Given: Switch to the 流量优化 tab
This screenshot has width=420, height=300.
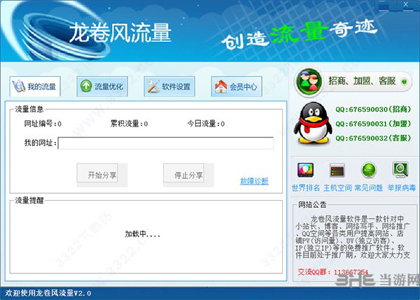Looking at the screenshot, I should tap(102, 86).
